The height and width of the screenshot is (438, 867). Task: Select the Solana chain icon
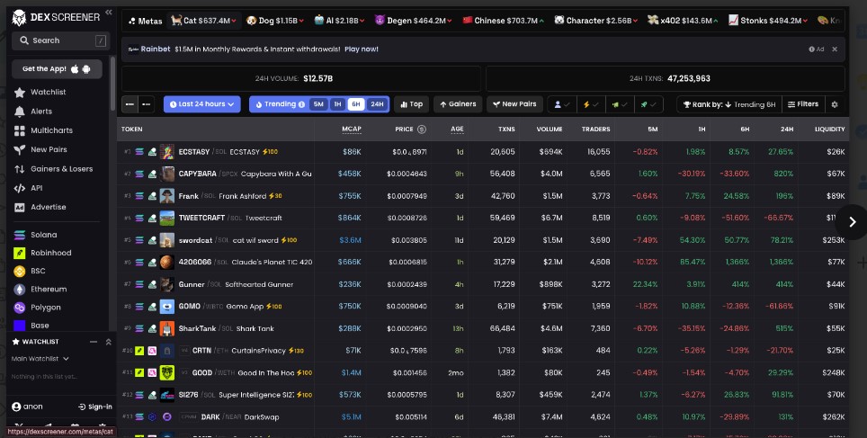coord(20,235)
